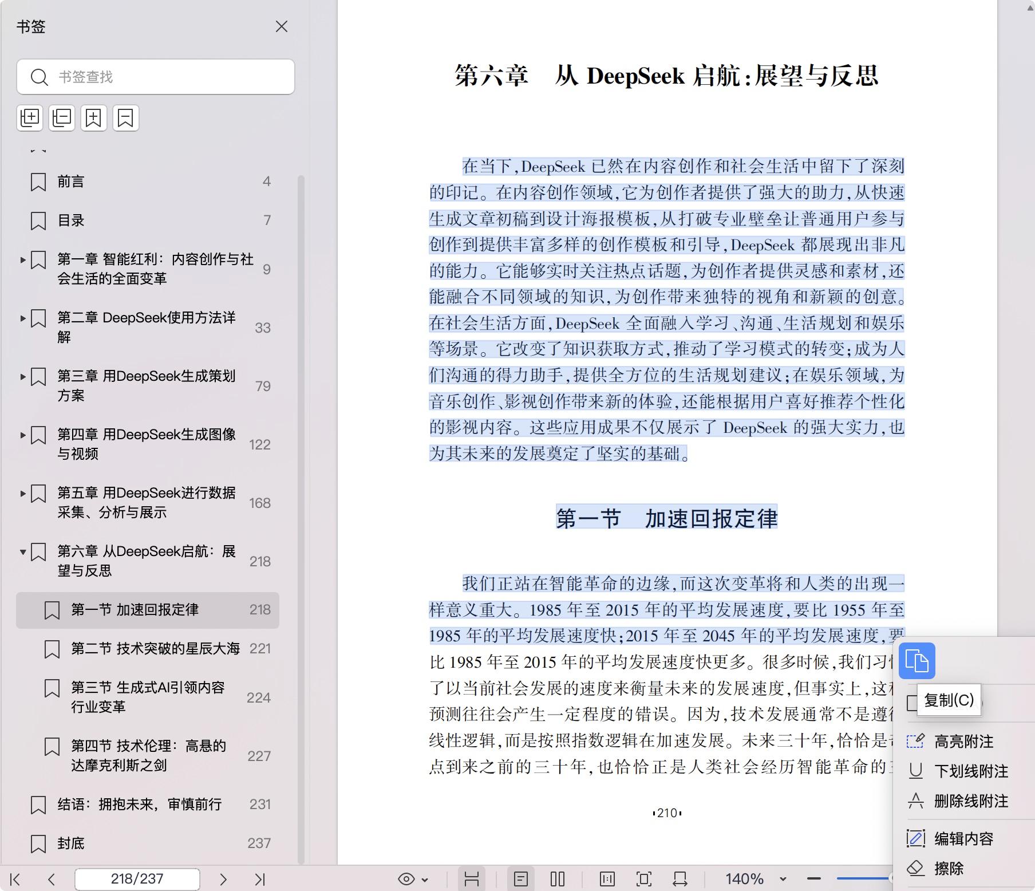Click the highlight icon of 高亮附注

[915, 742]
